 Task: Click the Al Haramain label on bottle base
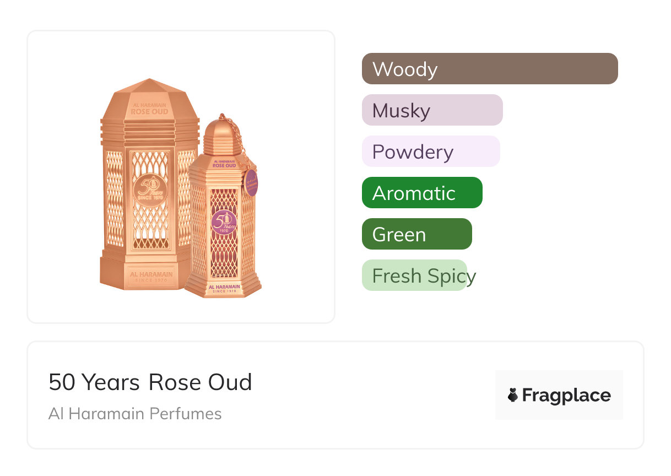click(224, 288)
